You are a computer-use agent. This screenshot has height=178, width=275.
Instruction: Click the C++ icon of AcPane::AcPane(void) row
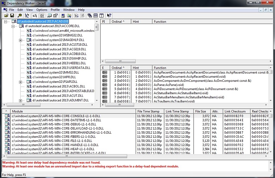tap(105, 85)
